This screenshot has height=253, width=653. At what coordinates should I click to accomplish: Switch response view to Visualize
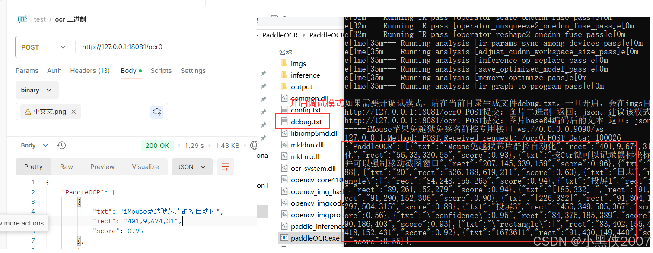click(x=145, y=167)
